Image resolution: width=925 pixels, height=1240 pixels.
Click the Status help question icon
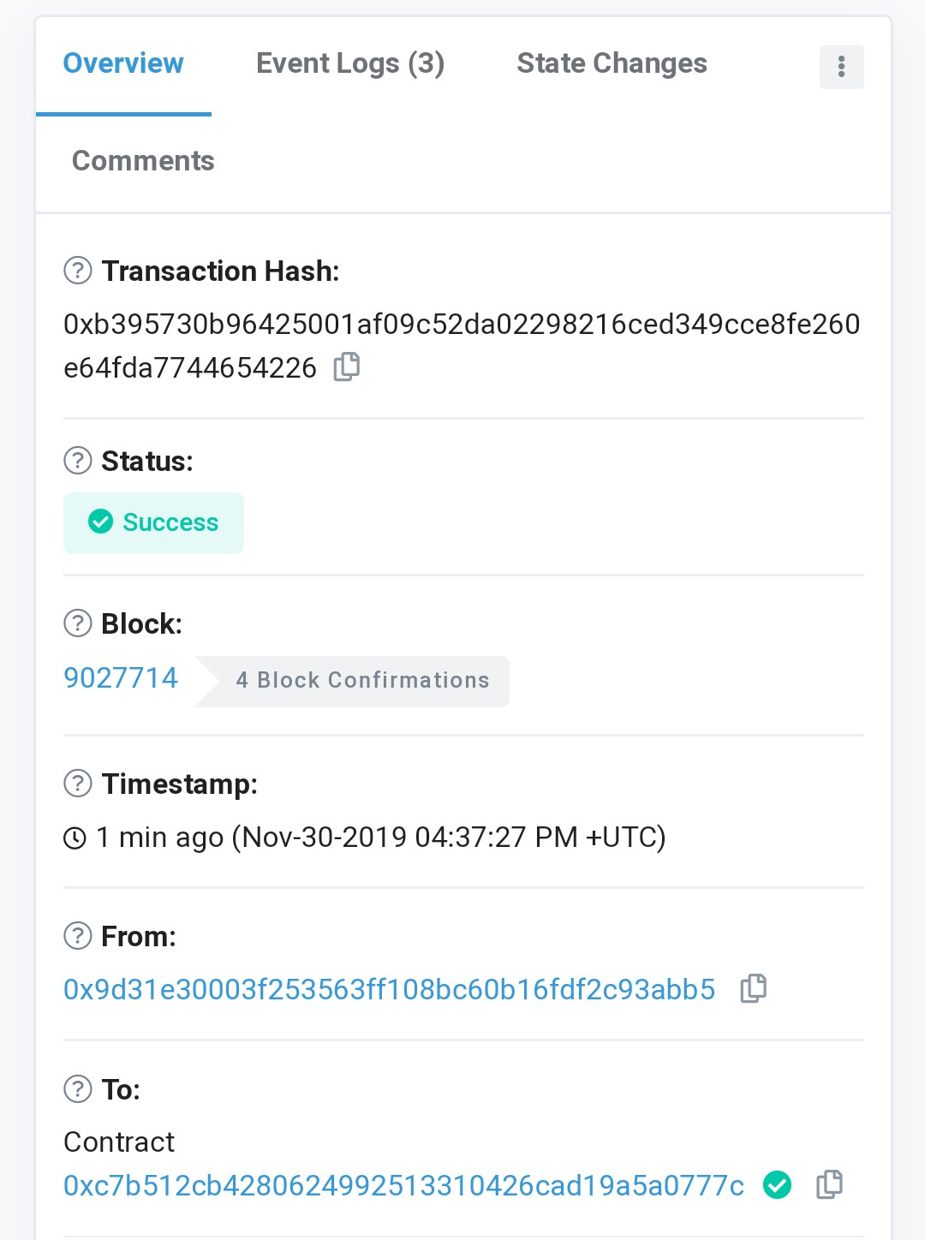click(78, 461)
